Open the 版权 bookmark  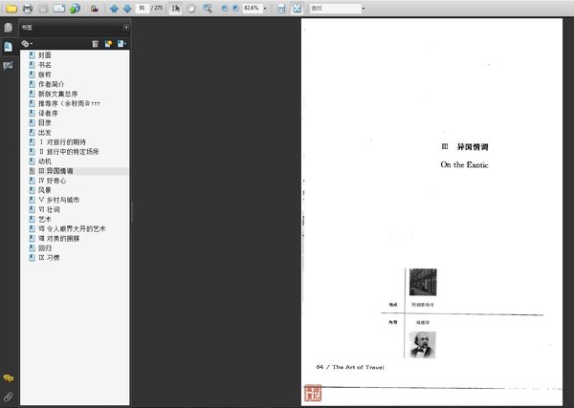[44, 75]
